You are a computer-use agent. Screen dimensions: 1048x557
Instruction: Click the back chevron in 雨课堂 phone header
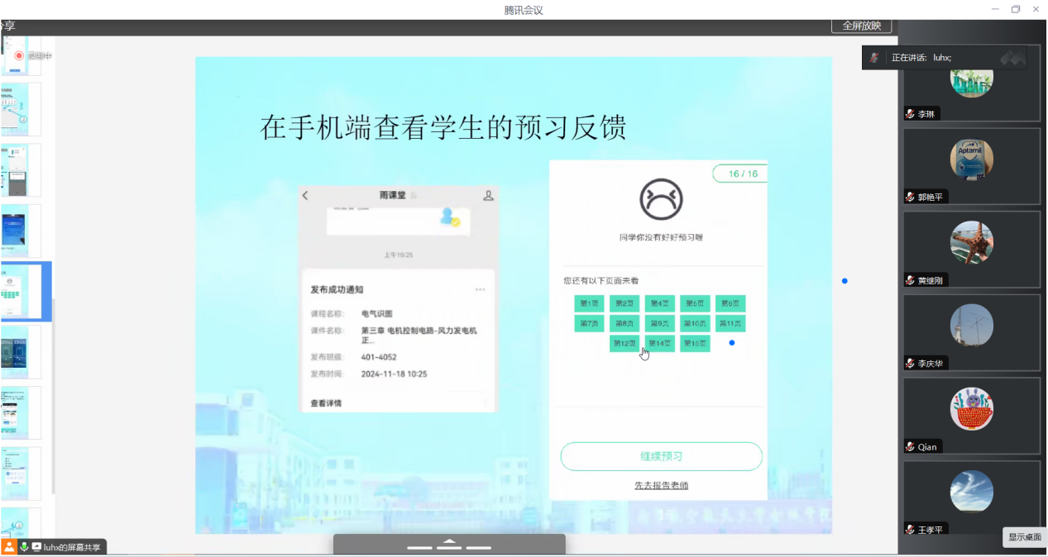[x=305, y=195]
